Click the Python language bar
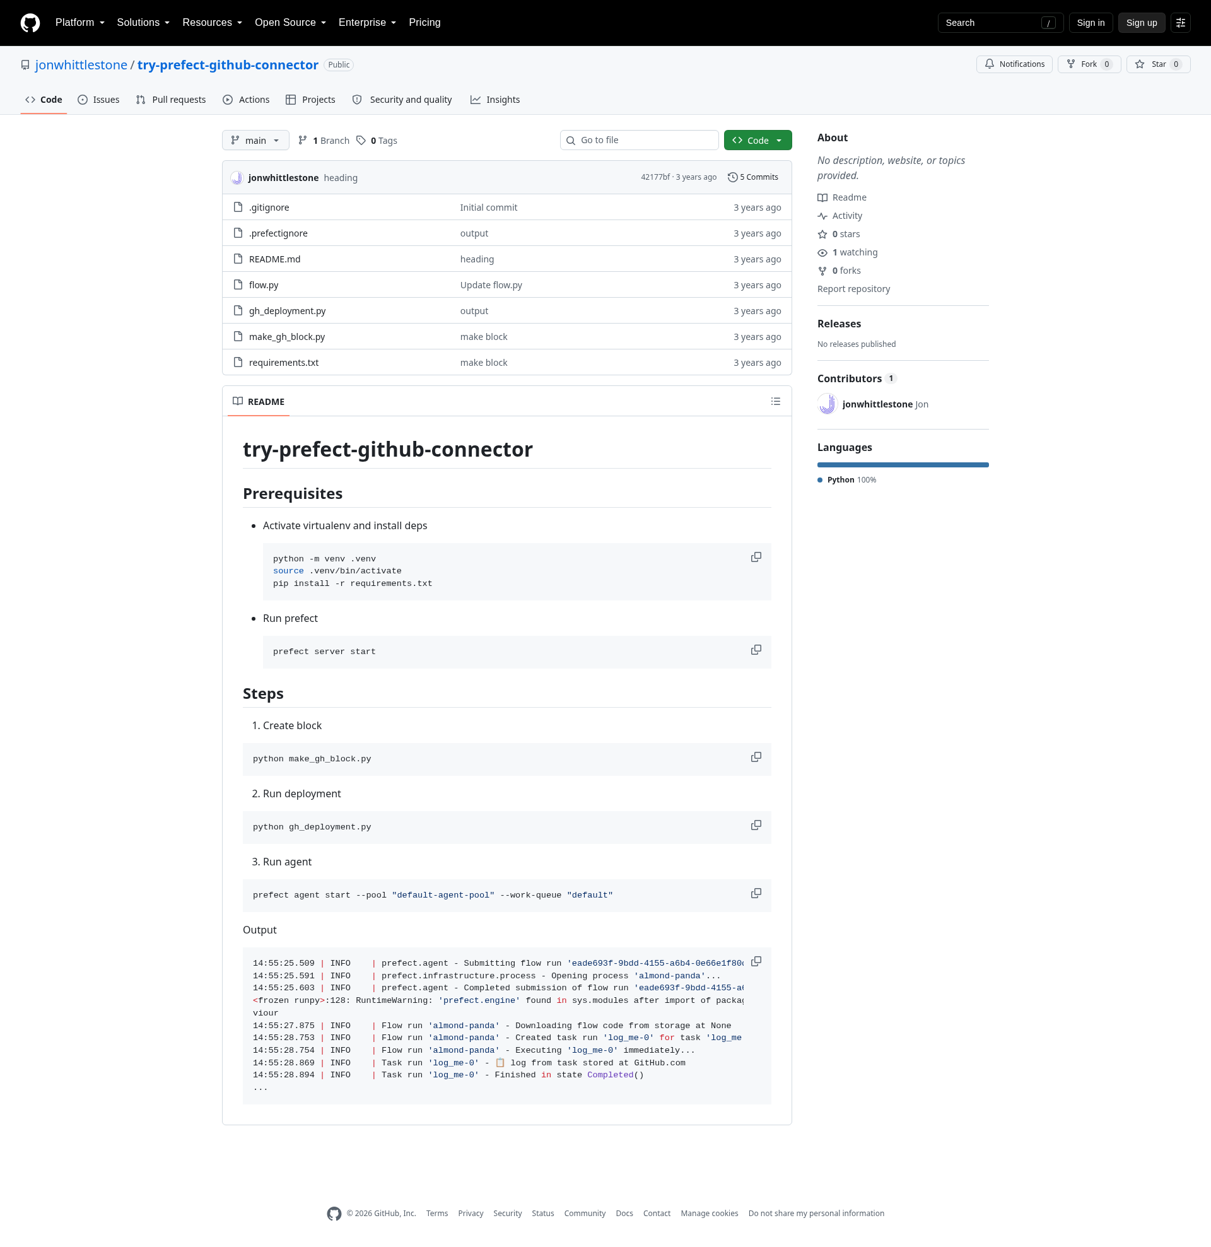Viewport: 1211px width, 1247px height. pos(903,465)
